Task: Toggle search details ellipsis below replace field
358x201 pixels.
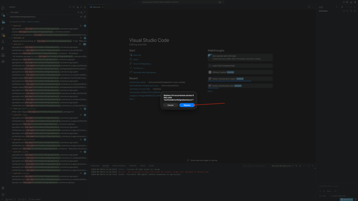Action: click(84, 20)
